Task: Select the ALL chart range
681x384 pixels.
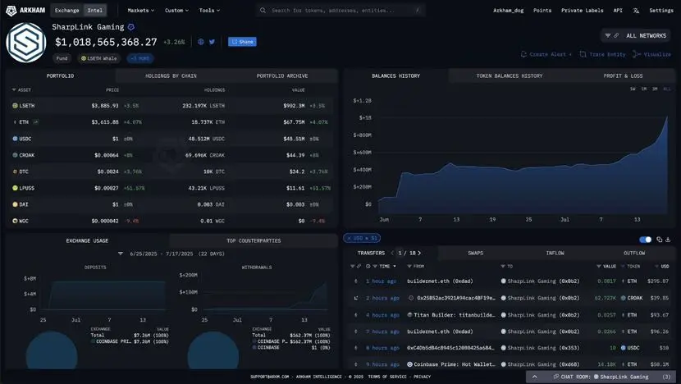Action: point(667,89)
